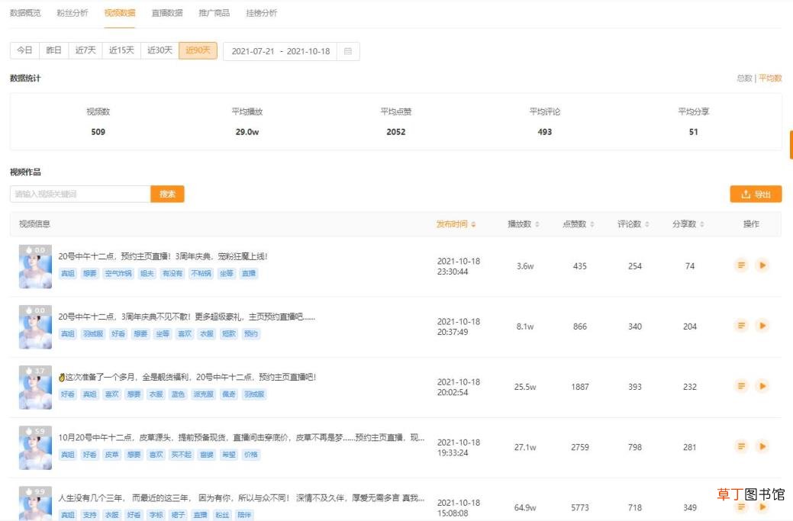The image size is (793, 521).
Task: Choose the 近90天 range
Action: [198, 50]
